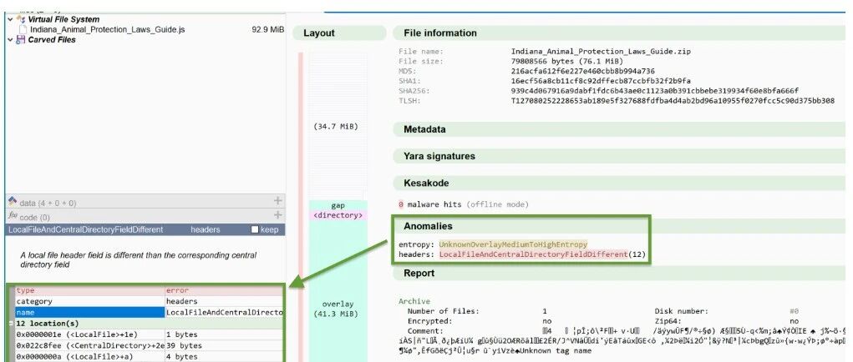
Task: Select the type row in properties table
Action: point(149,290)
